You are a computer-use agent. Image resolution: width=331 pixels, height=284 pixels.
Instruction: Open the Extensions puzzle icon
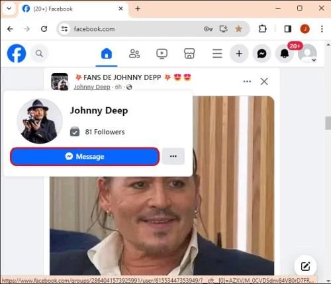262,29
